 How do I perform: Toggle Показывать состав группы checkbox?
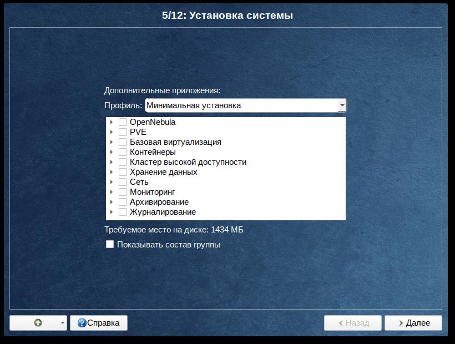pyautogui.click(x=110, y=244)
